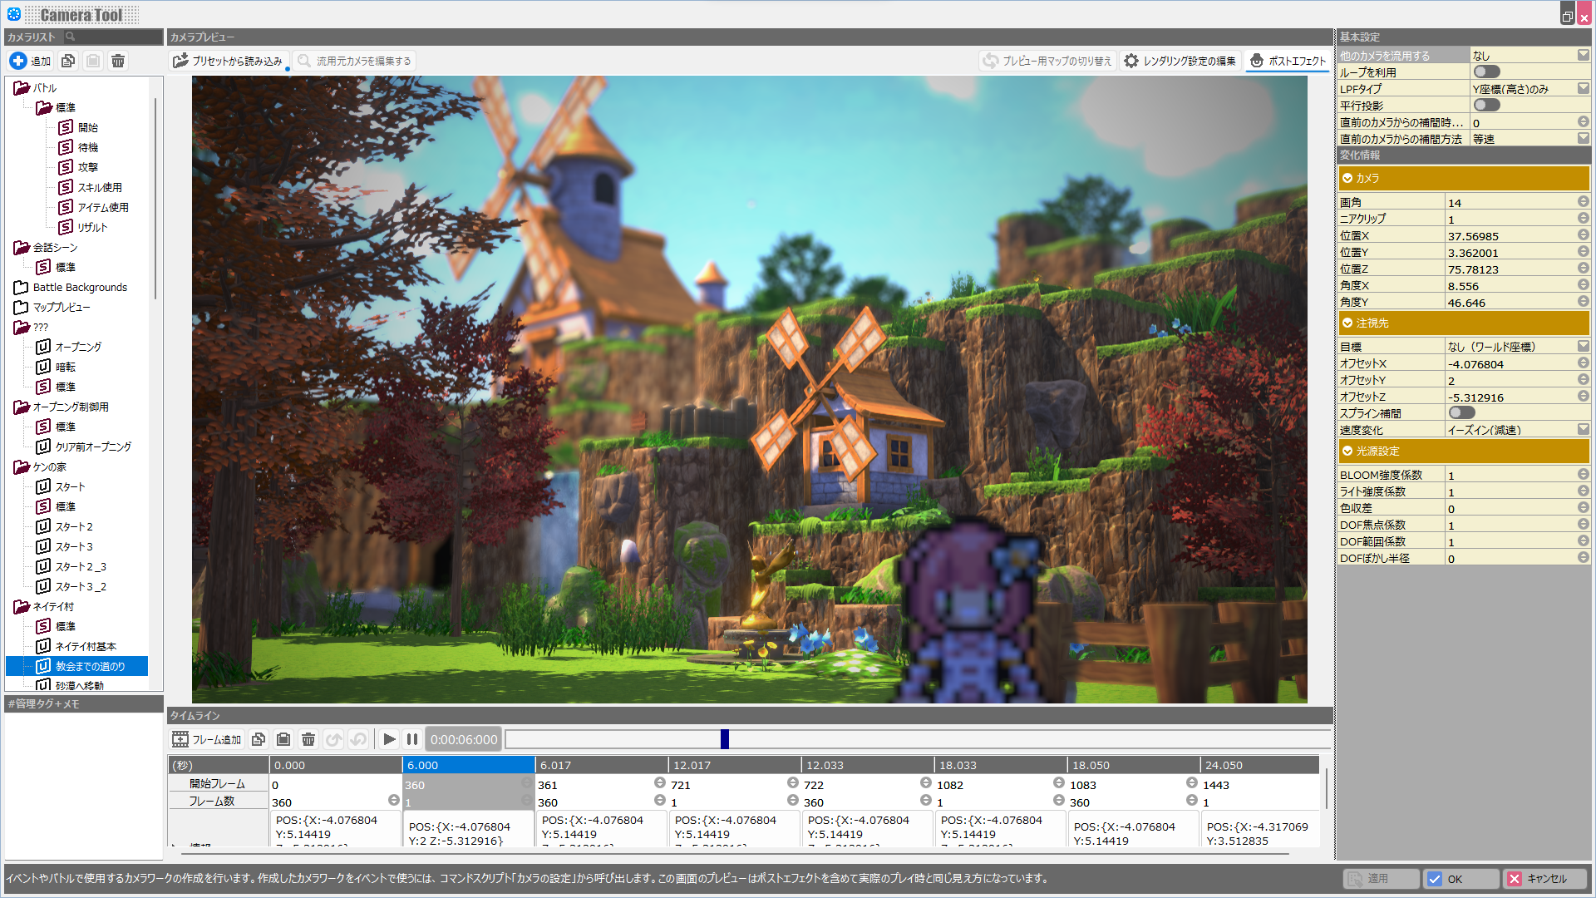Screen dimensions: 1596x898
Task: Toggle the 平行投影 switch
Action: pos(1486,106)
